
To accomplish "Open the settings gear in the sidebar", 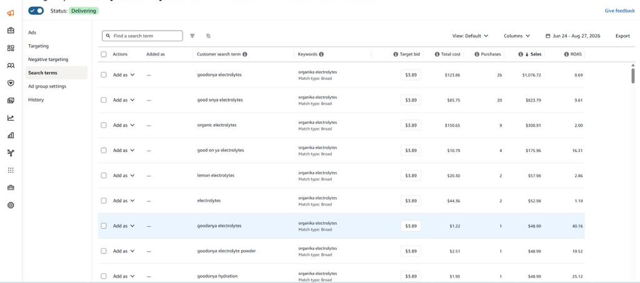I will point(11,205).
